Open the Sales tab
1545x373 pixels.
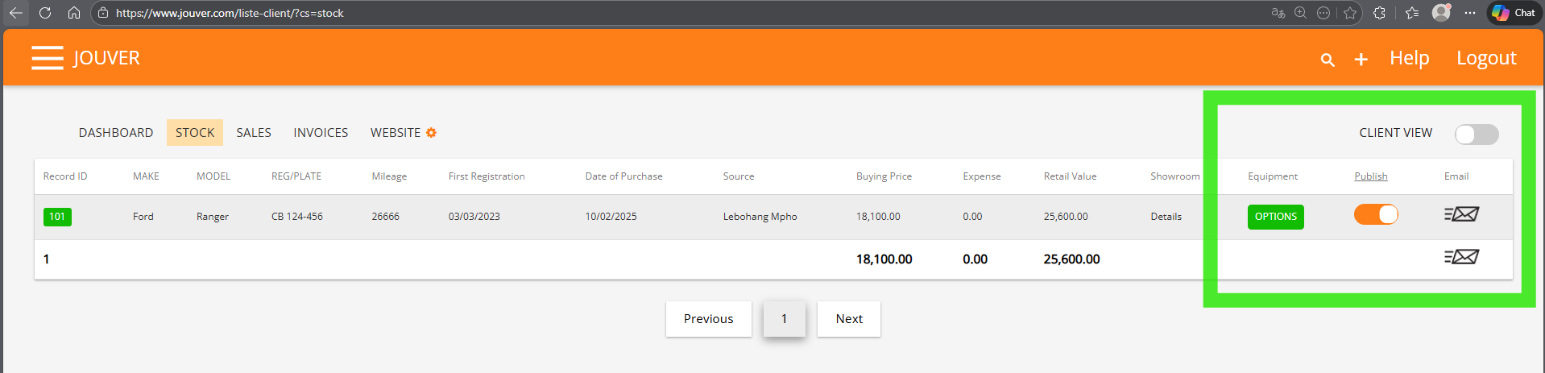[x=254, y=133]
